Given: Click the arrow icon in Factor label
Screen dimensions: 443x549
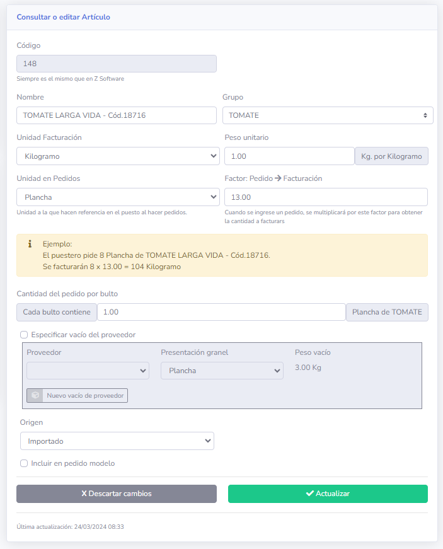Looking at the screenshot, I should [x=278, y=178].
